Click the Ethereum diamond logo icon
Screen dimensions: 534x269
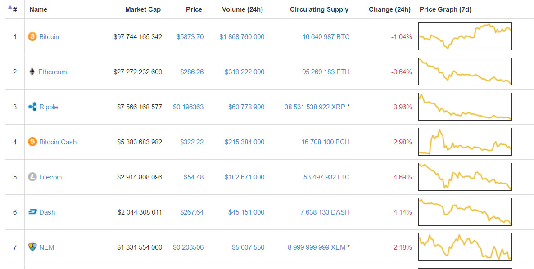tap(32, 72)
